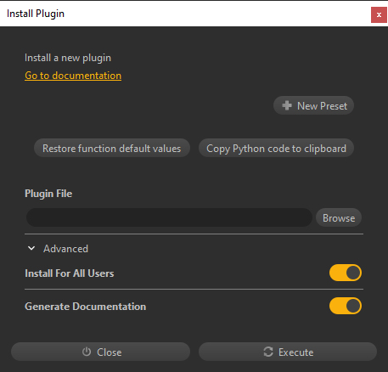Click the plus icon beside New Preset

(287, 105)
